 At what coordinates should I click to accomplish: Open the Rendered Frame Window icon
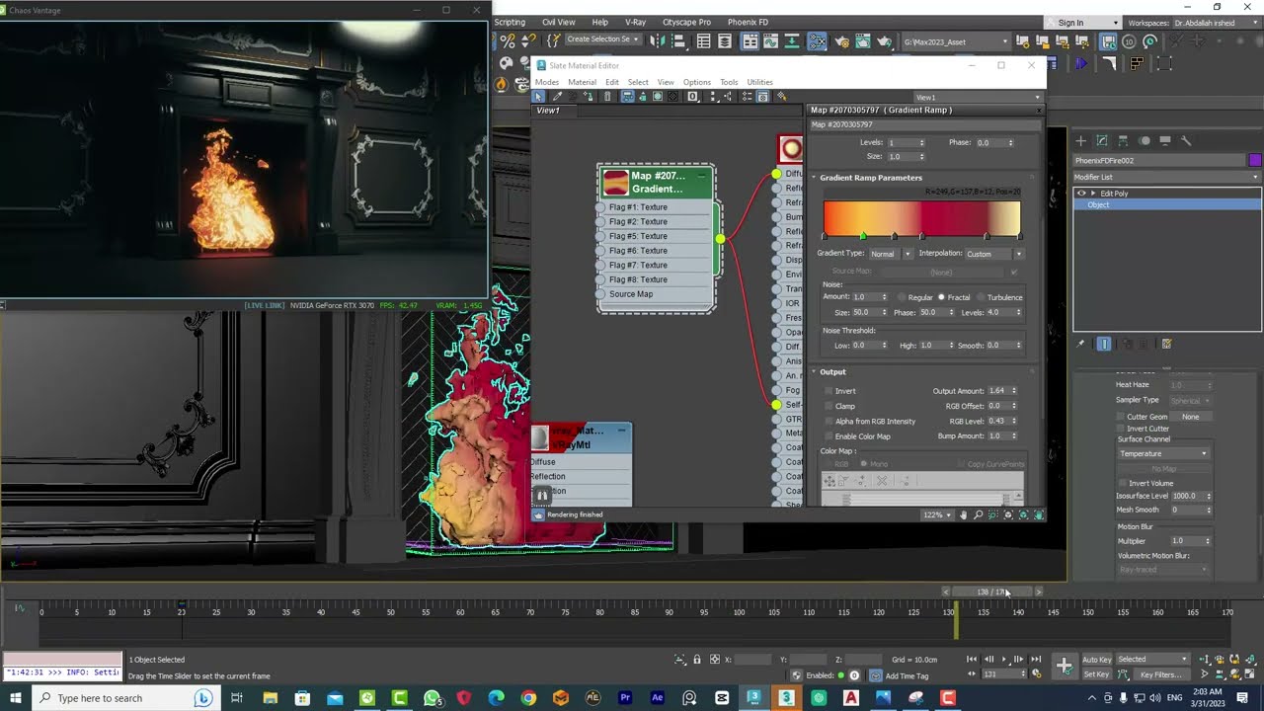[x=863, y=41]
